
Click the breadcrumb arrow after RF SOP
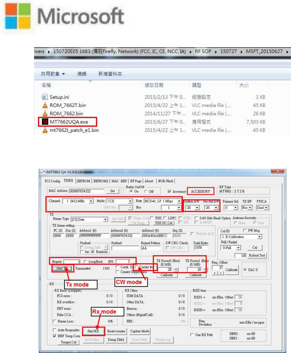pos(216,52)
